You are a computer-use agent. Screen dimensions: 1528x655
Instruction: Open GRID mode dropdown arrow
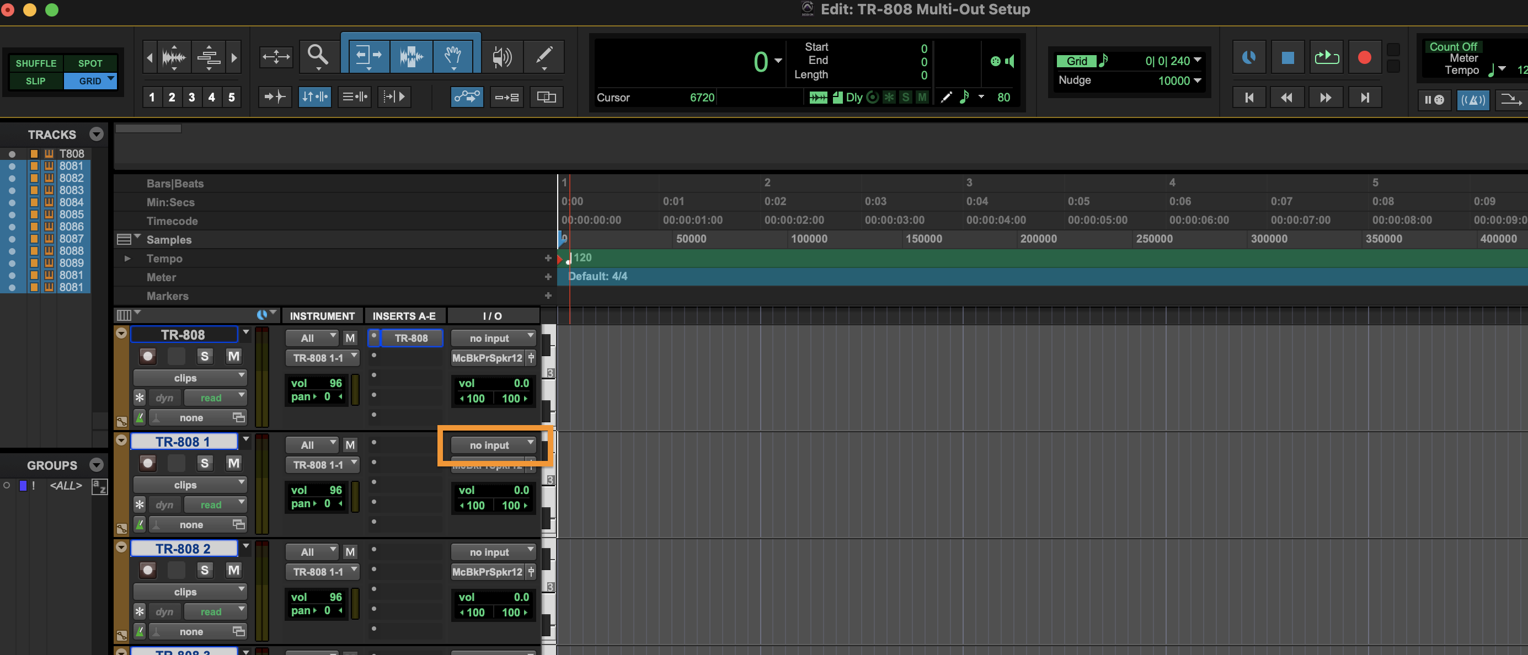[x=111, y=79]
